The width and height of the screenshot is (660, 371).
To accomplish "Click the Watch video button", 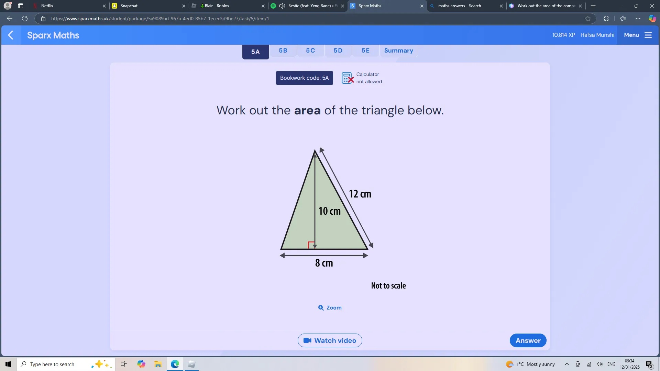I will tap(329, 340).
